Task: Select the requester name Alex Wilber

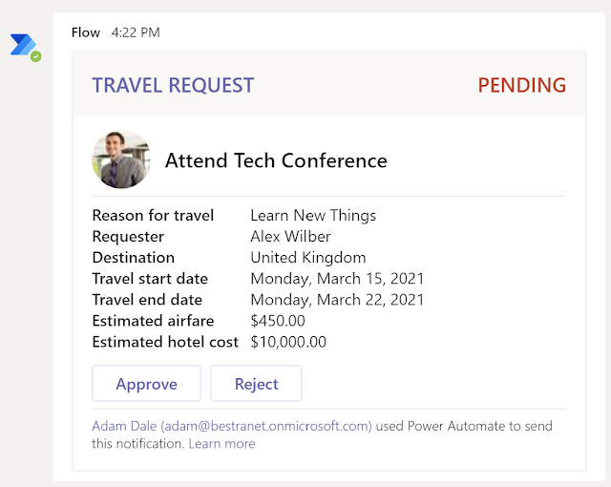Action: [290, 237]
